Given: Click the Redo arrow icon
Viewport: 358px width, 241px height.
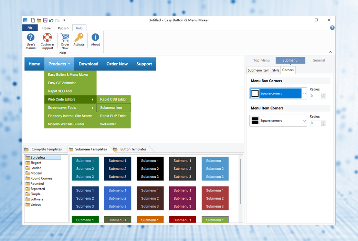Looking at the screenshot, I should pyautogui.click(x=57, y=21).
